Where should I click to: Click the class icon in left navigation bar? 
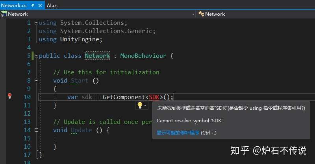tap(4, 14)
